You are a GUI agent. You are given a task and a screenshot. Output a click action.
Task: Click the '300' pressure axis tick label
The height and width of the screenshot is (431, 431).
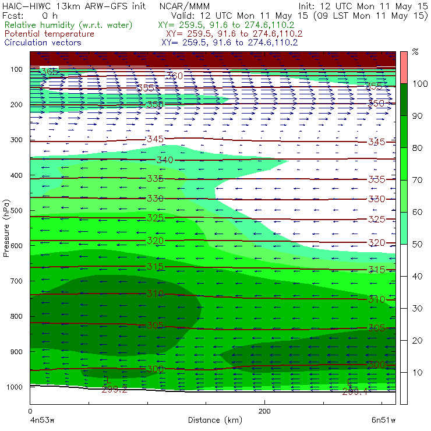[x=16, y=140]
